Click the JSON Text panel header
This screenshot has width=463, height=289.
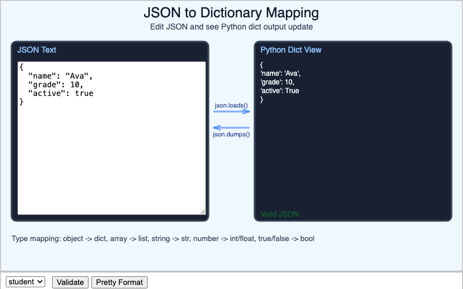[x=37, y=50]
